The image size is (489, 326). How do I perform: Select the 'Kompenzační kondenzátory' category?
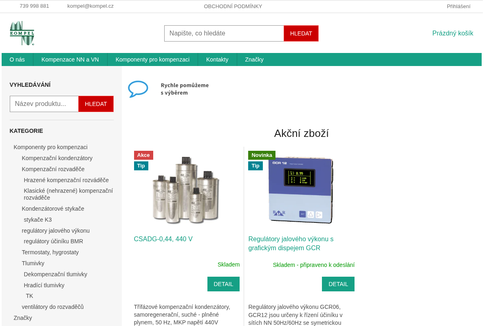(x=57, y=158)
